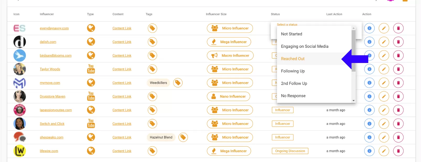Screen dimensions: 421x162
Task: Open Influencer status for shespeaks.com
Action: coord(283,137)
